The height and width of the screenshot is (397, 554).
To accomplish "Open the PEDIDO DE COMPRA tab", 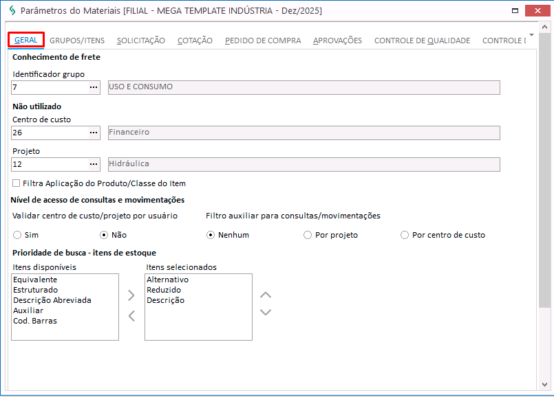I will 263,41.
